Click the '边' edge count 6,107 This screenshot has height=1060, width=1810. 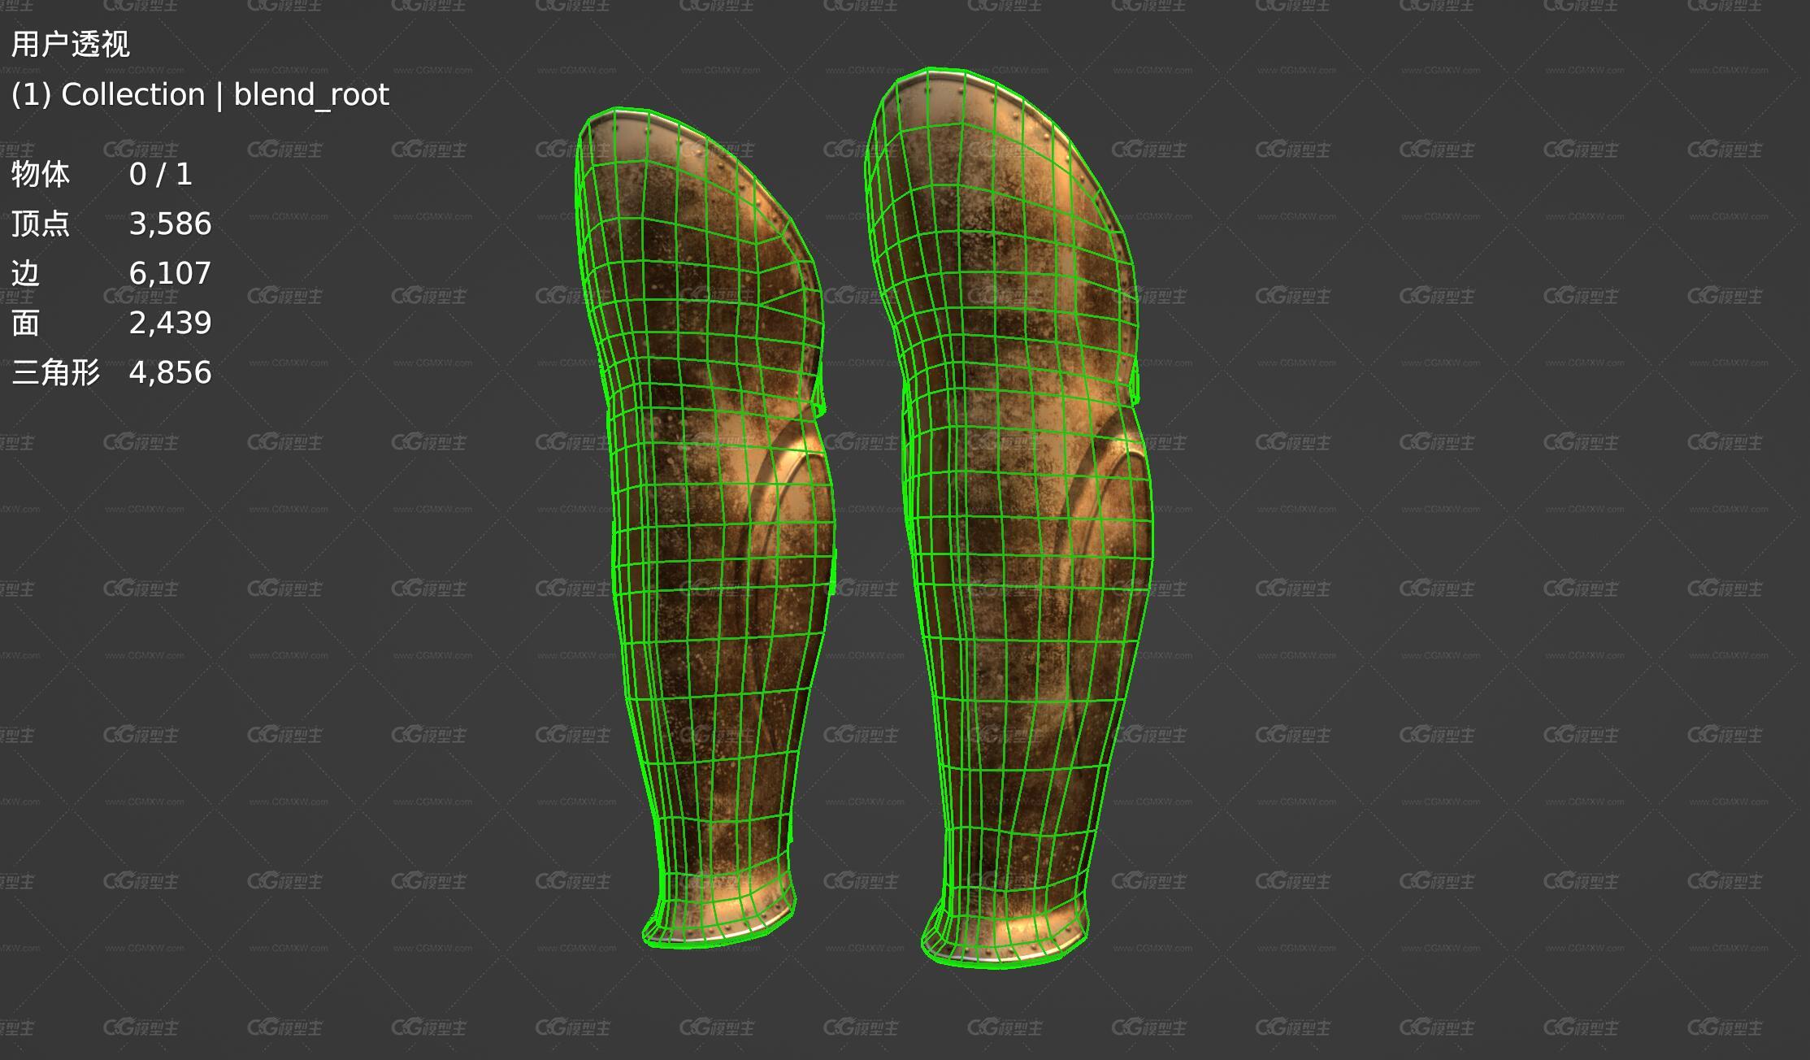170,274
